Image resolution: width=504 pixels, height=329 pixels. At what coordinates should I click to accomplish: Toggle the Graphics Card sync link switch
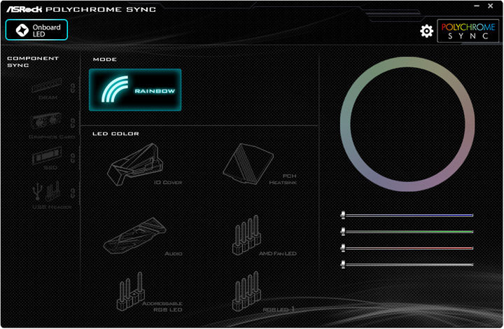click(x=73, y=122)
